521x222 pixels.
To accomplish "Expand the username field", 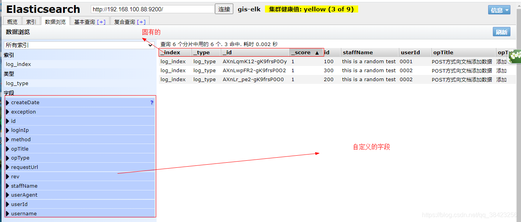I will click(80, 214).
